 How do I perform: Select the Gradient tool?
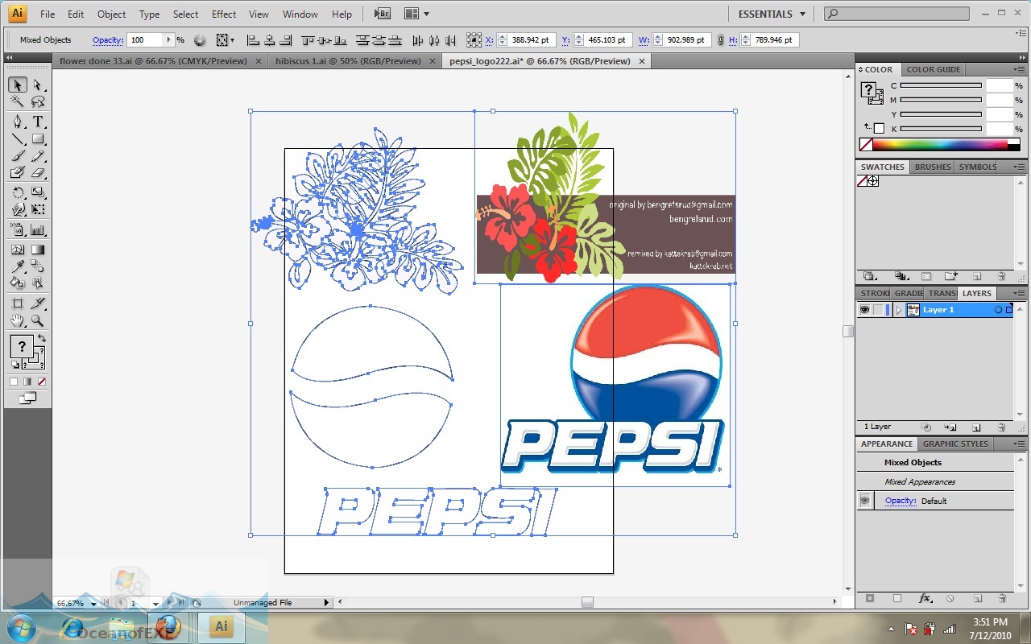(38, 250)
